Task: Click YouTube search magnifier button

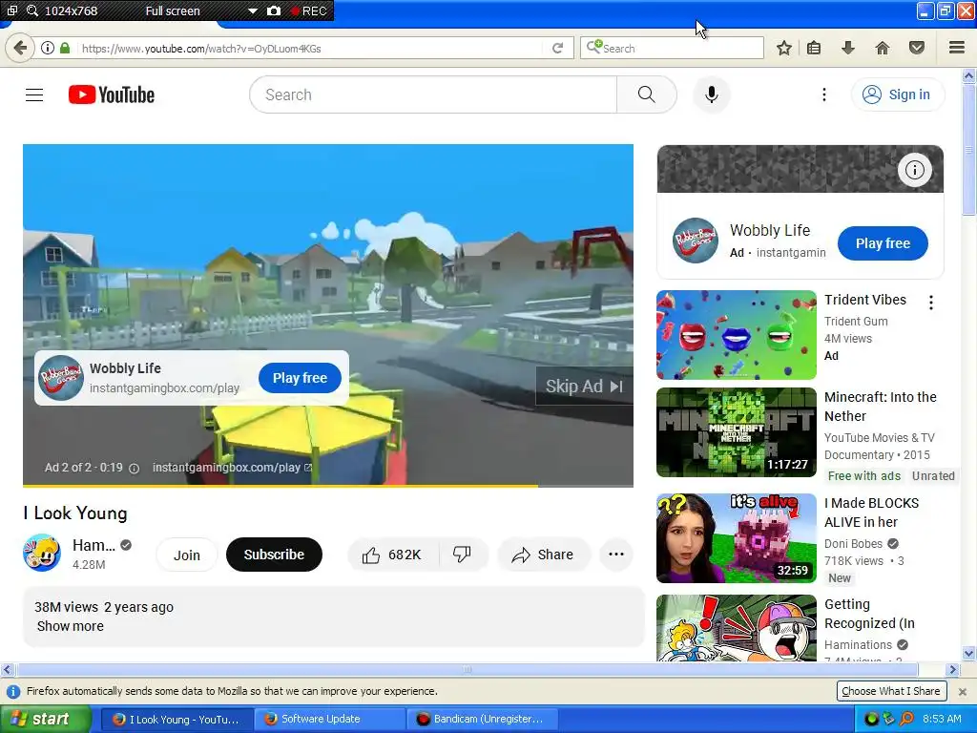Action: (x=646, y=94)
